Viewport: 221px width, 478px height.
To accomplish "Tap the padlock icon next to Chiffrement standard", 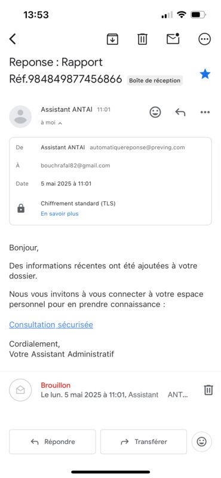I will click(21, 209).
